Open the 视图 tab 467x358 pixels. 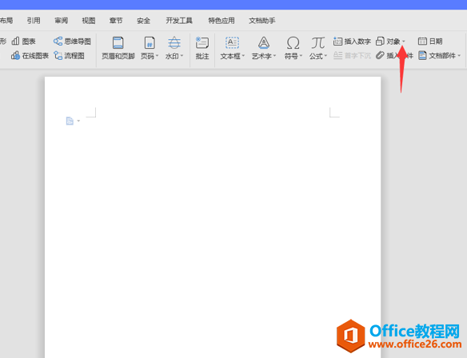(89, 21)
